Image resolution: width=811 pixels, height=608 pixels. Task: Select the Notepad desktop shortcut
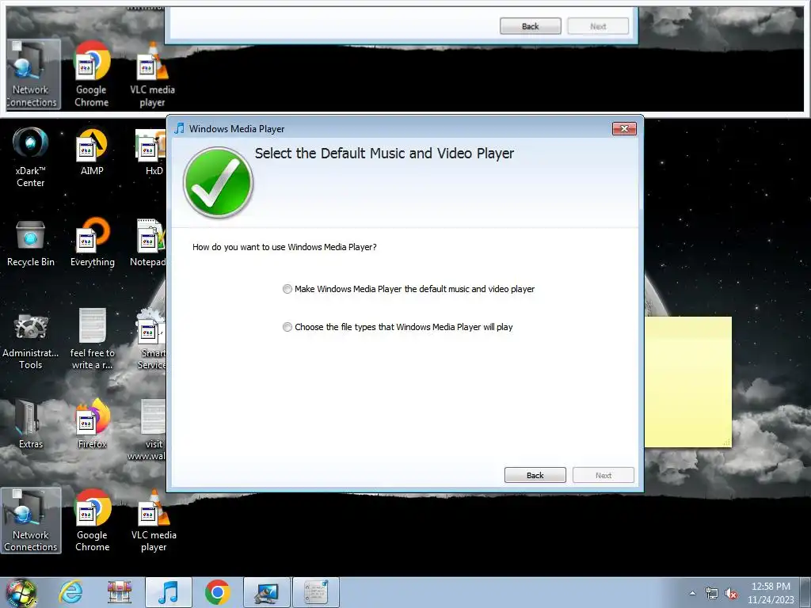(149, 242)
